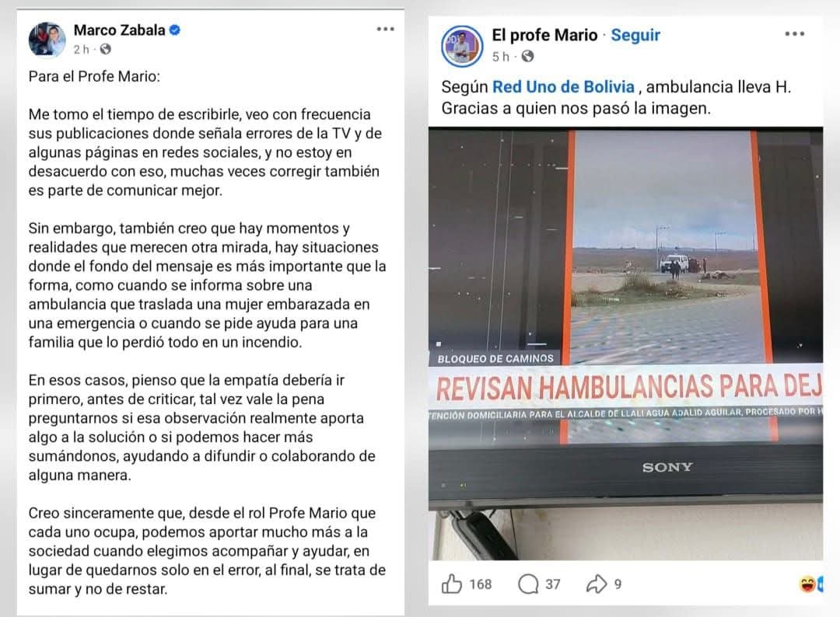
Task: Click public globe icon on Marco's post
Action: point(106,49)
